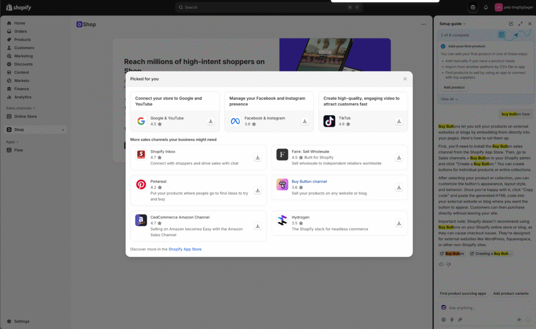Expand the View all list

(x=449, y=99)
